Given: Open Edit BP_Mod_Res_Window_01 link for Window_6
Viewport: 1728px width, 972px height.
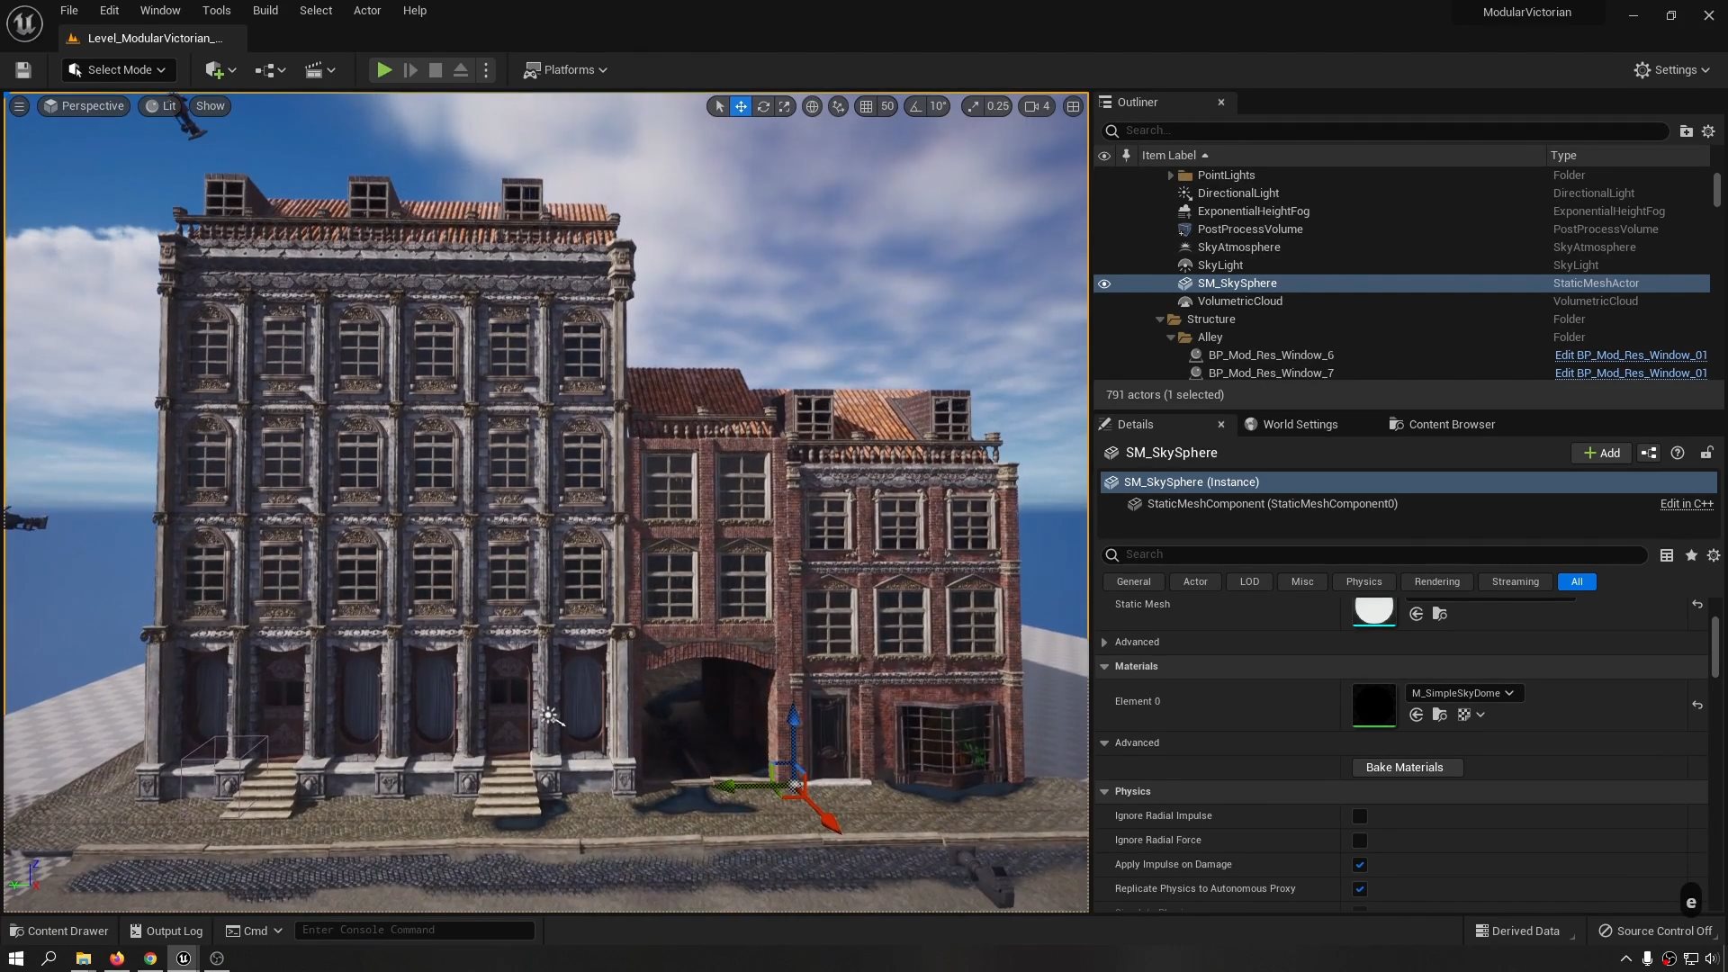Looking at the screenshot, I should coord(1630,355).
